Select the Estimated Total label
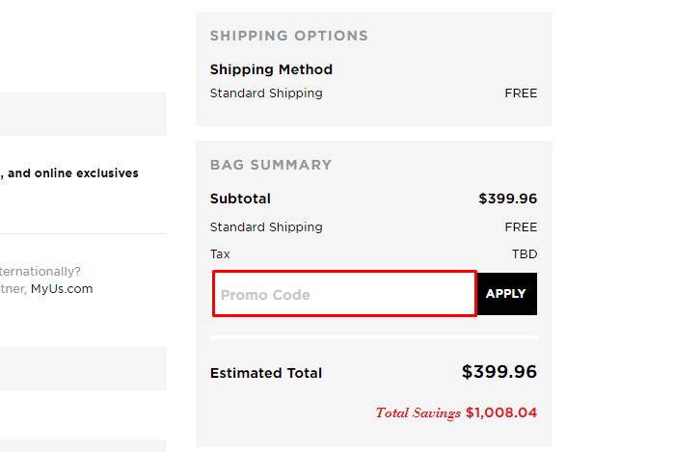This screenshot has height=452, width=674. 265,373
